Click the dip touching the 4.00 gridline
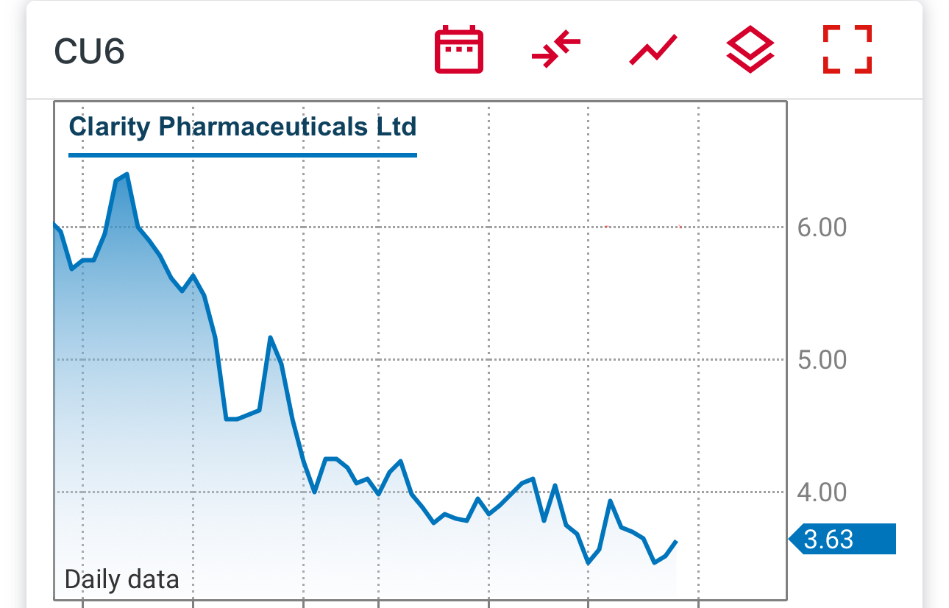 coord(315,492)
